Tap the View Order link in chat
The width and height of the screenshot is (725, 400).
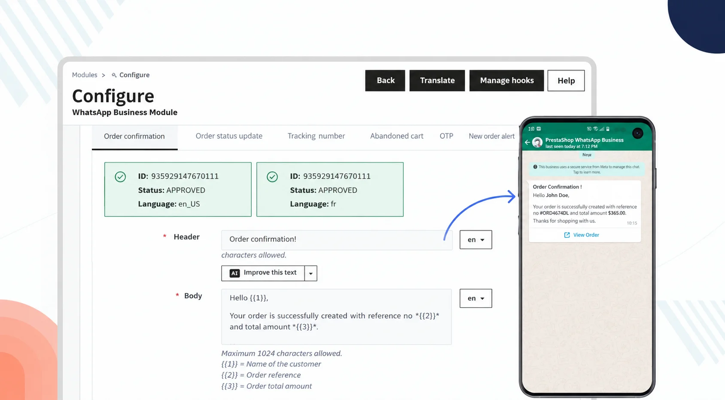(586, 235)
